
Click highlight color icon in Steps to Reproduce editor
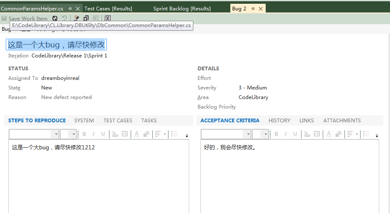point(146,134)
